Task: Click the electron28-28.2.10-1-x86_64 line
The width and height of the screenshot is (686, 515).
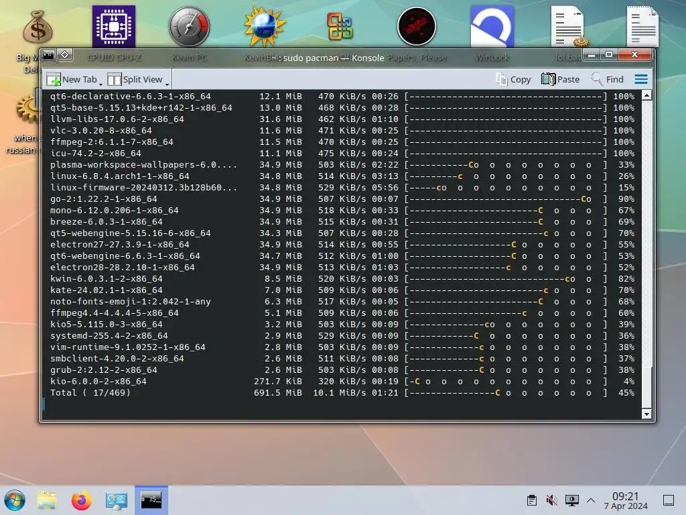Action: tap(342, 267)
